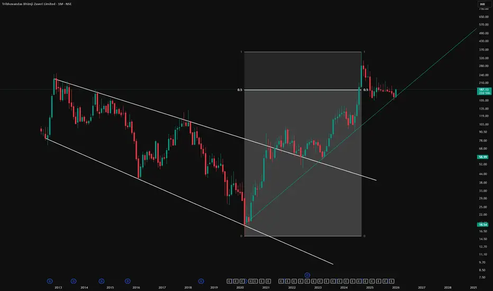Select the dividend marker just before 2016
The width and height of the screenshot is (493, 291).
coord(127,281)
